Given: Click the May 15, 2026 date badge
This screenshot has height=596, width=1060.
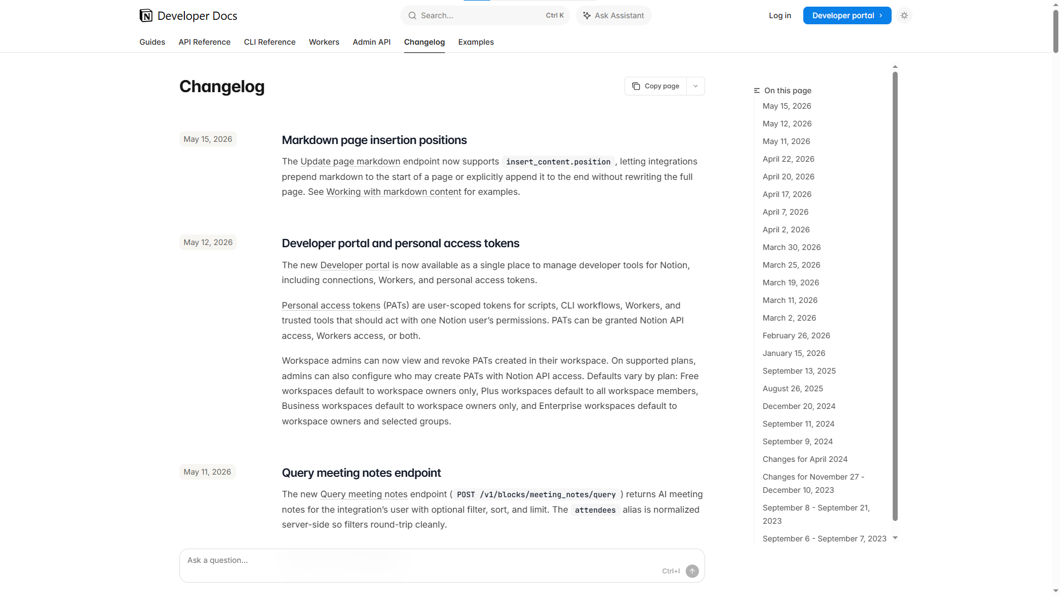Looking at the screenshot, I should point(208,139).
